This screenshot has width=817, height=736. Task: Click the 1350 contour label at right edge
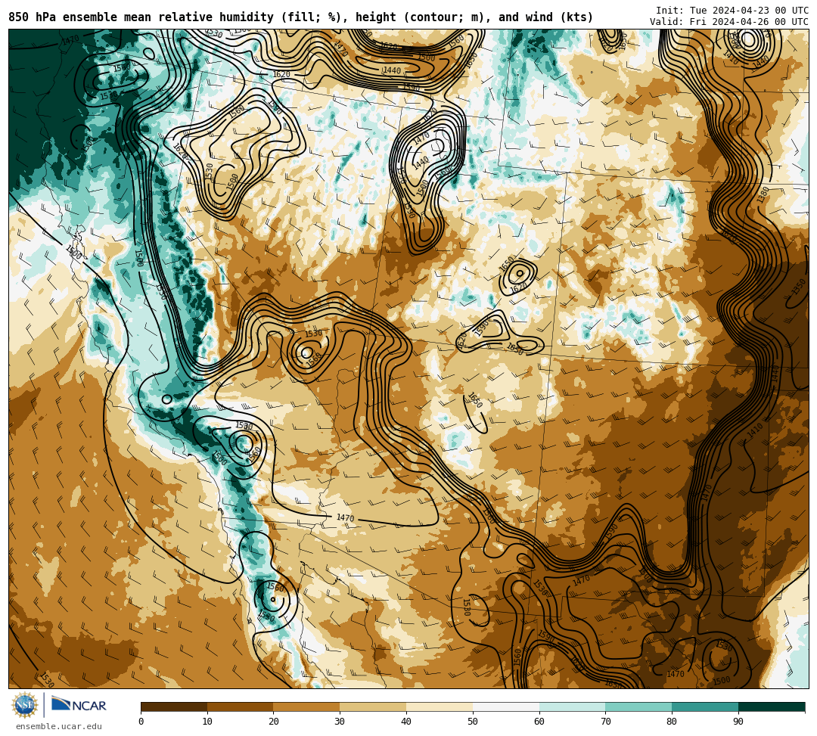[799, 287]
